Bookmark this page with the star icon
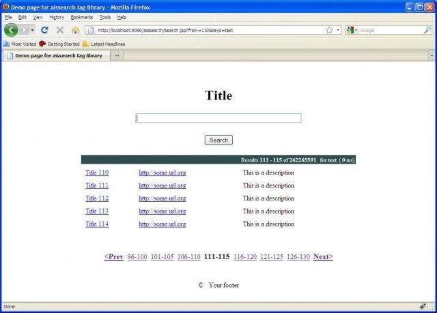Screen dimensions: 437x313 [329, 30]
